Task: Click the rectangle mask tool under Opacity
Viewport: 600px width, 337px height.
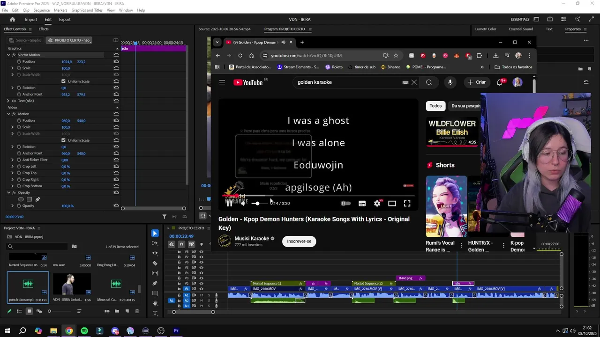Action: point(29,199)
